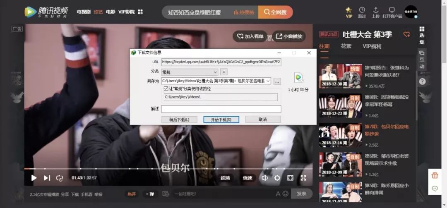This screenshot has height=208, width=447.
Task: Click the loop replay icon
Action: pos(60,178)
